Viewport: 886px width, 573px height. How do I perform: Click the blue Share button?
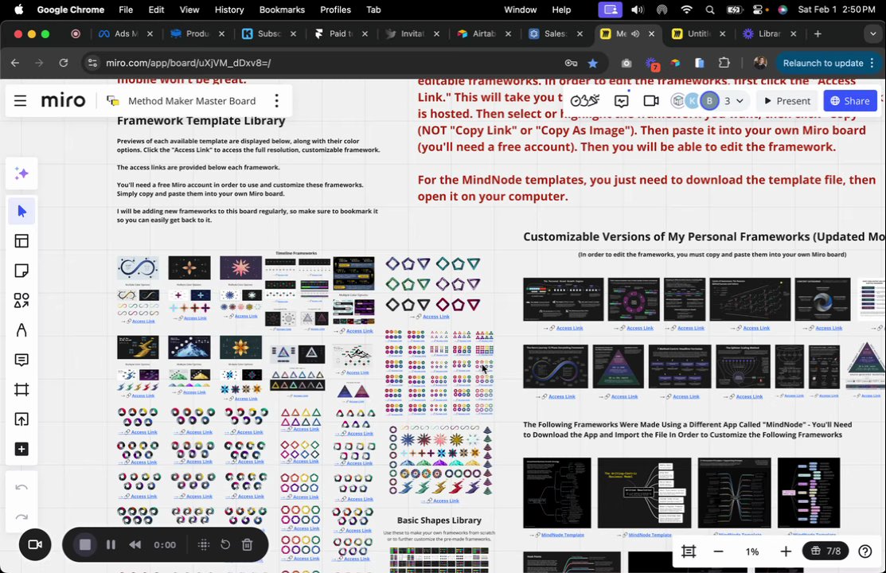pos(850,101)
